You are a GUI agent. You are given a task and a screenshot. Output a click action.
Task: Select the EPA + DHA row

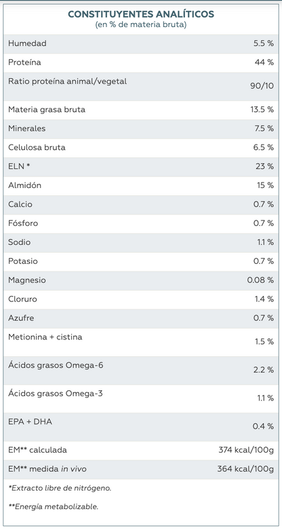[x=141, y=427]
